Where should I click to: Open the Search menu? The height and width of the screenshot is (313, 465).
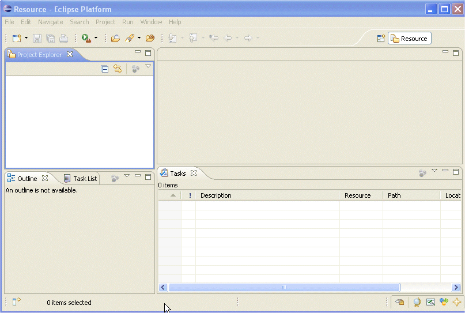point(79,22)
